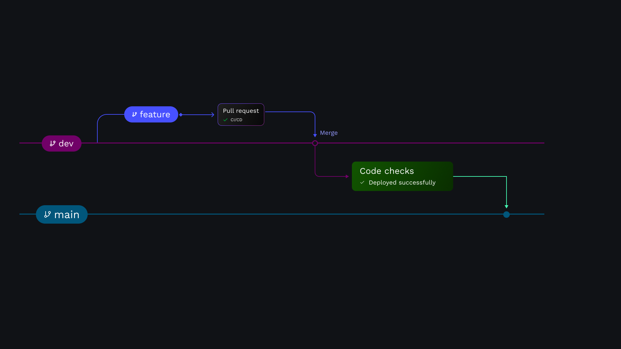Viewport: 621px width, 349px height.
Task: Click the purple arrowhead entering Code checks
Action: [347, 176]
